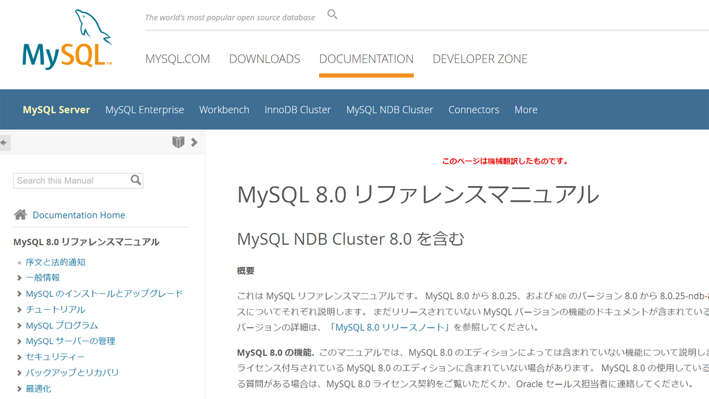Open MySQL 8.0 リファレンスマニュアル sidebar heading
This screenshot has width=709, height=399.
(x=86, y=242)
